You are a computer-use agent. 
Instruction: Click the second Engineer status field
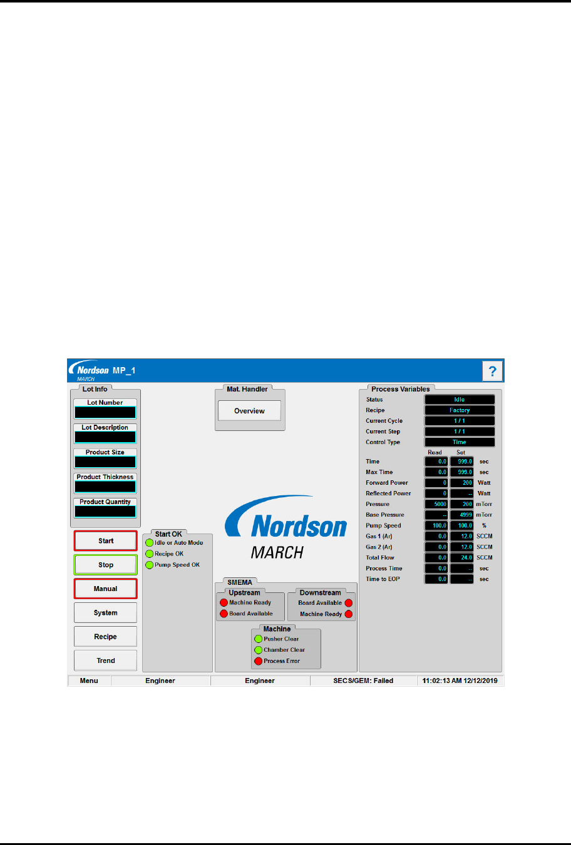[x=260, y=681]
